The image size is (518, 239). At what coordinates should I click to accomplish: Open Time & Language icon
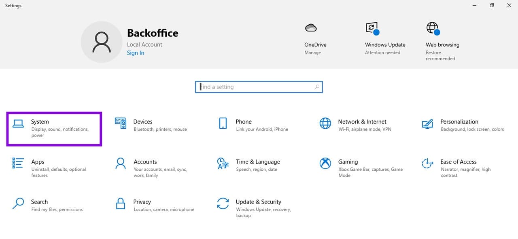coord(223,164)
